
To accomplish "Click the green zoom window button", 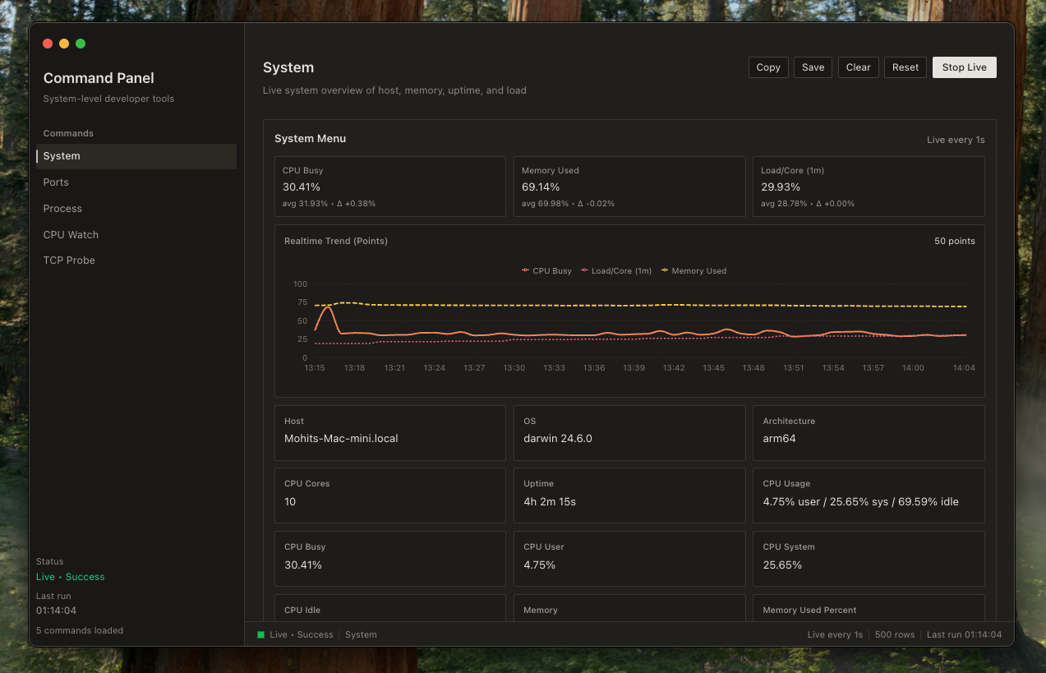I will [x=81, y=44].
